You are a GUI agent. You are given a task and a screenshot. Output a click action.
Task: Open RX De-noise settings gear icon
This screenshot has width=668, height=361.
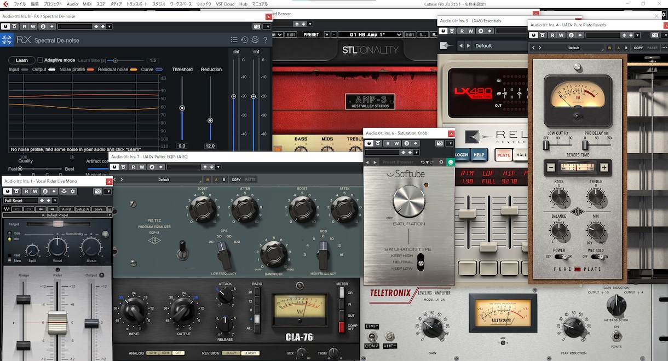point(255,40)
